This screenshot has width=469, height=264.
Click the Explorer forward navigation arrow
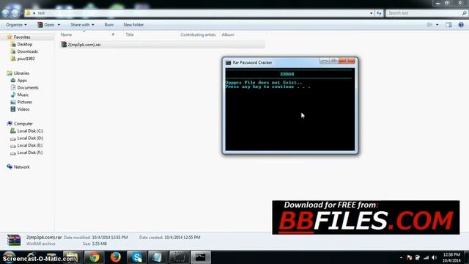tap(15, 13)
